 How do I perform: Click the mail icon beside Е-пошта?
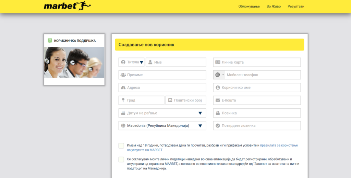(x=218, y=100)
